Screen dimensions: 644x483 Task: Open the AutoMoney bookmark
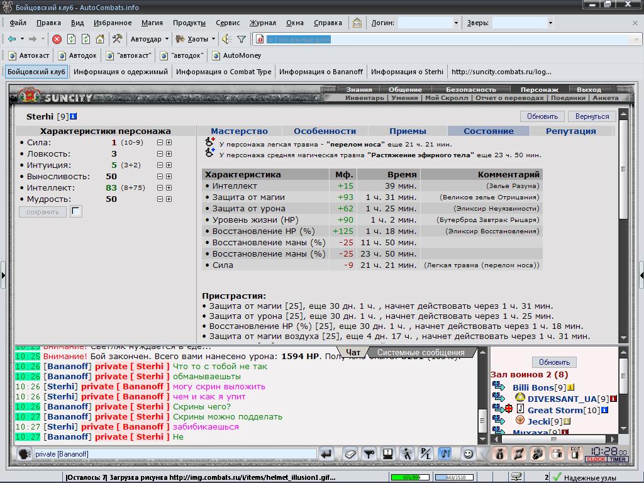pyautogui.click(x=237, y=55)
